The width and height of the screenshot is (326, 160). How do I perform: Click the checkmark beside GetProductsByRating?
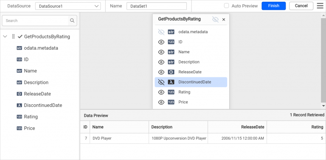coord(20,37)
